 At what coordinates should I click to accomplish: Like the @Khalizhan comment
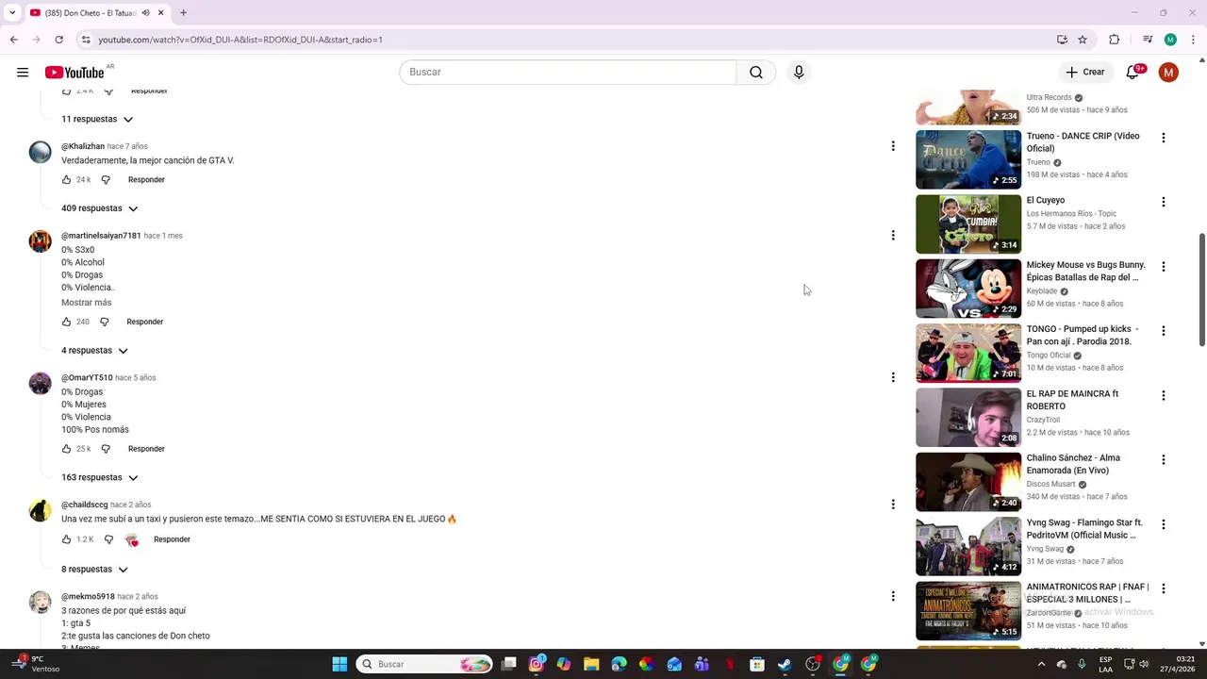click(x=66, y=180)
